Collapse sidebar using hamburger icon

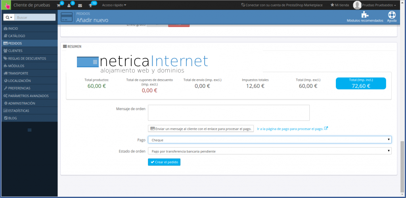pos(29,130)
